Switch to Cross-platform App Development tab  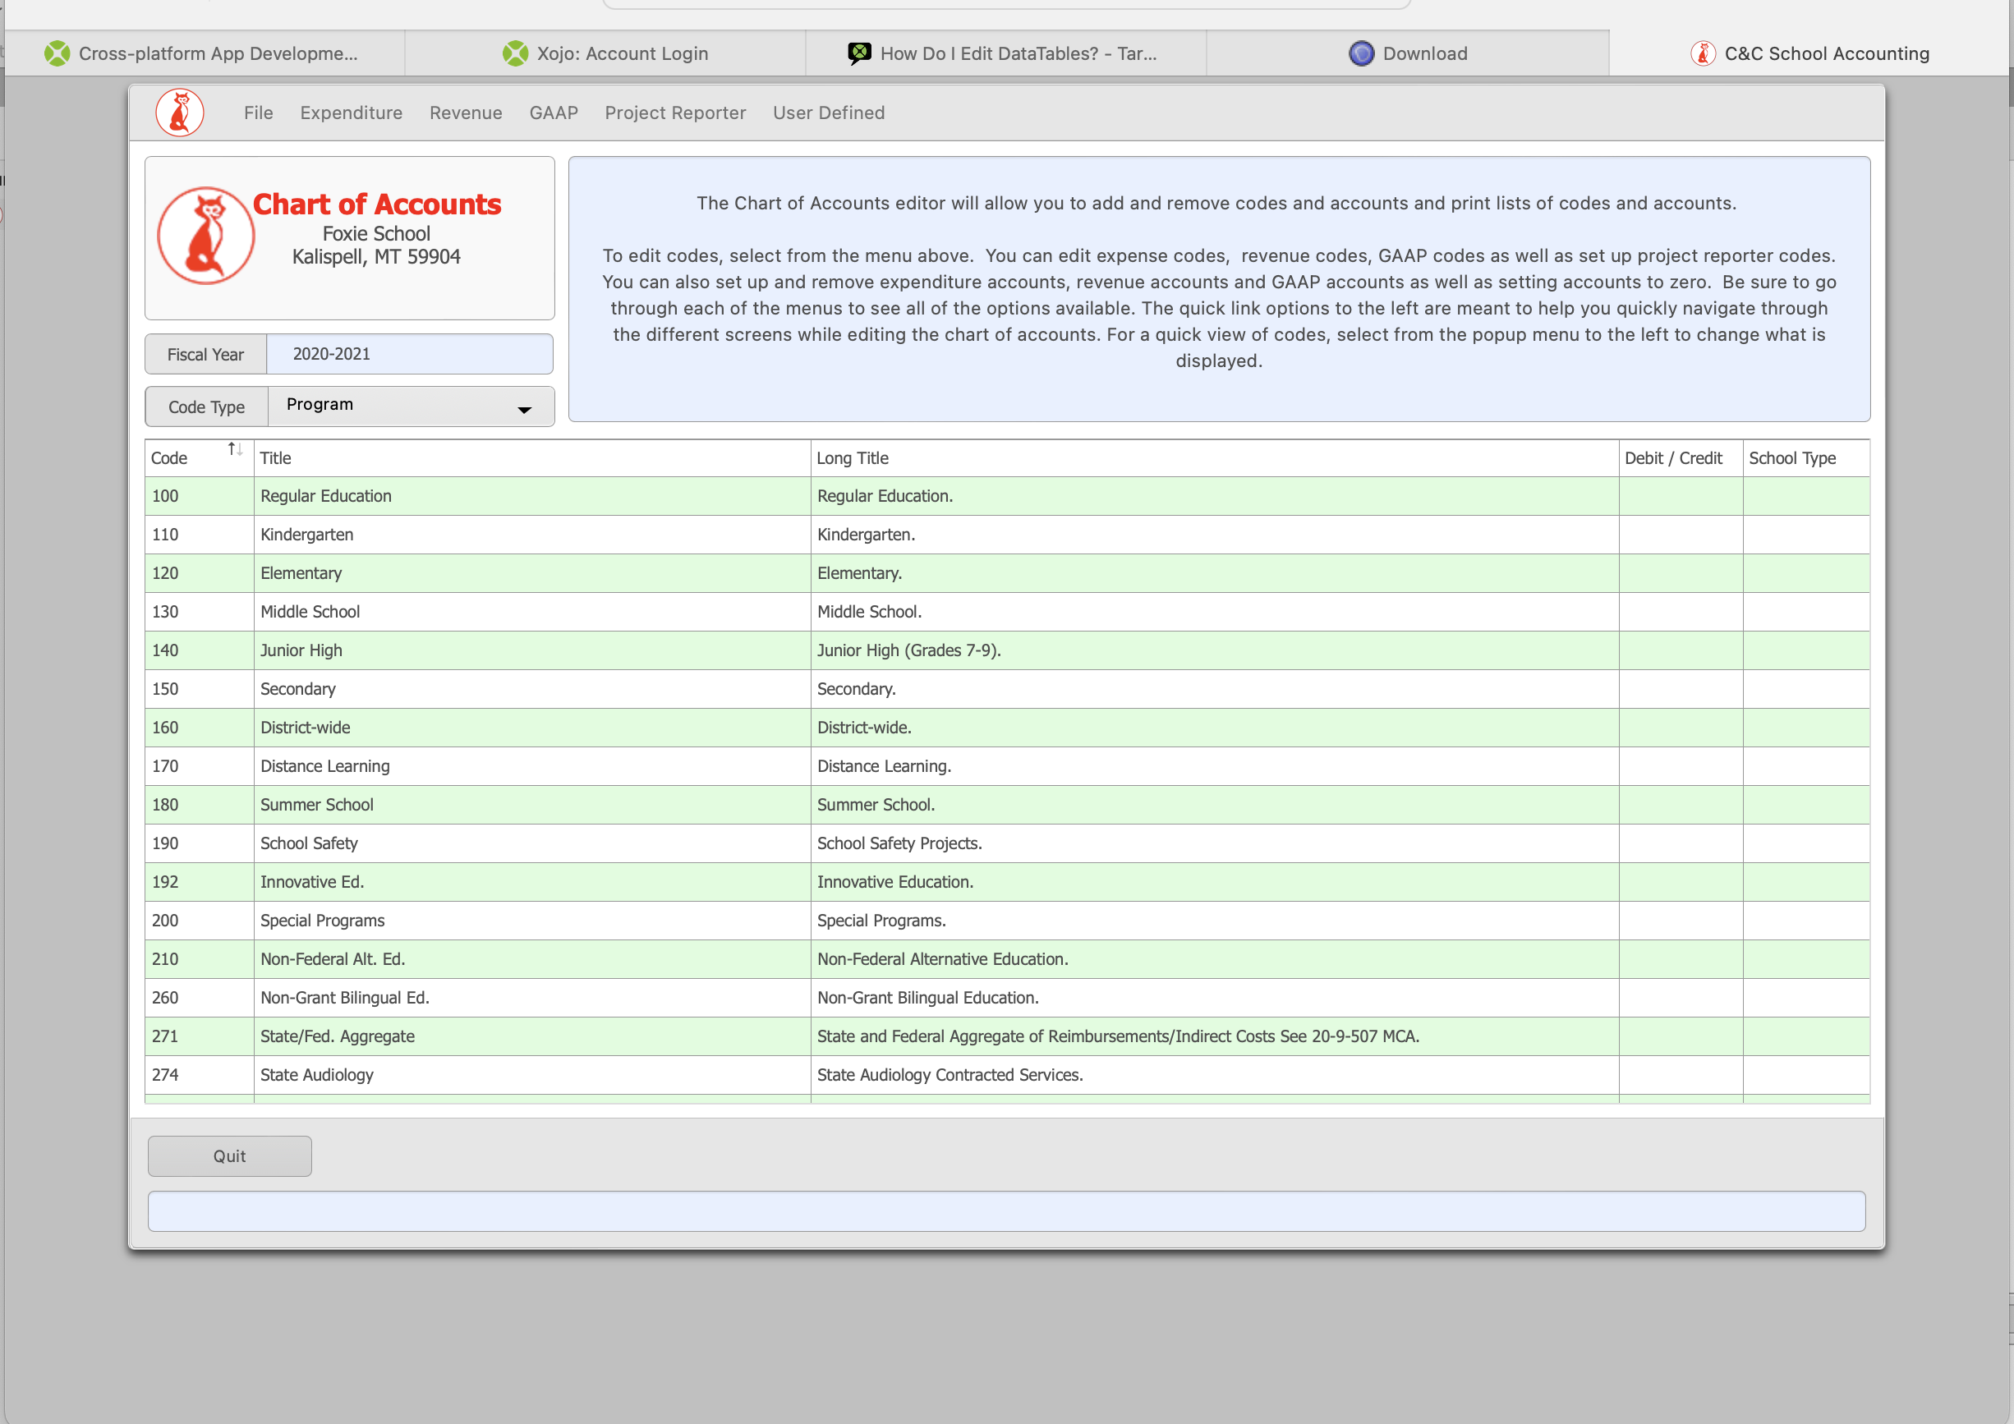click(x=205, y=53)
